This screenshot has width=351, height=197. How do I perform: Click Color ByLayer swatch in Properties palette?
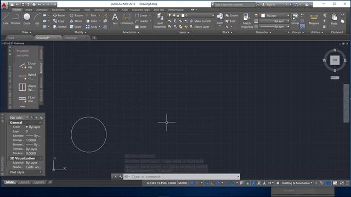tap(27, 127)
